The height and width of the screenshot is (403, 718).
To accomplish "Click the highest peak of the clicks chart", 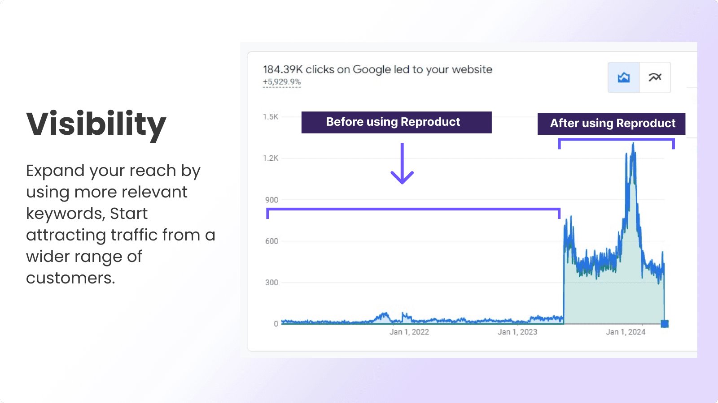I will [633, 144].
